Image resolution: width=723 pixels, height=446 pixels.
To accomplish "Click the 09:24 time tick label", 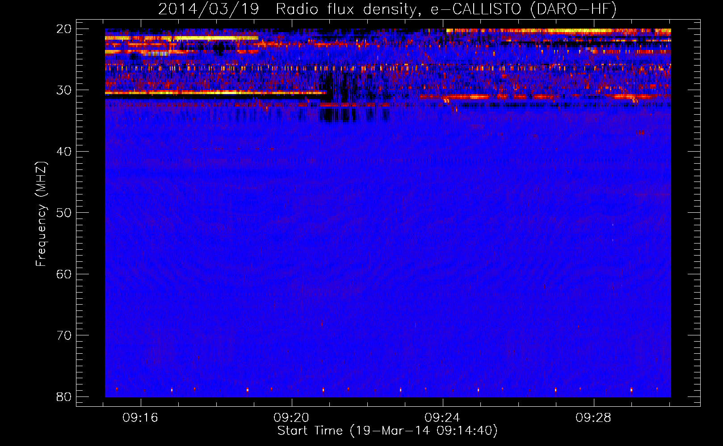I will click(442, 418).
